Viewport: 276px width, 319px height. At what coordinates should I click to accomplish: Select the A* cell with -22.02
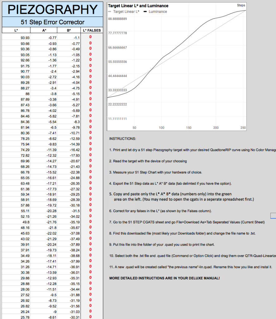44,233
